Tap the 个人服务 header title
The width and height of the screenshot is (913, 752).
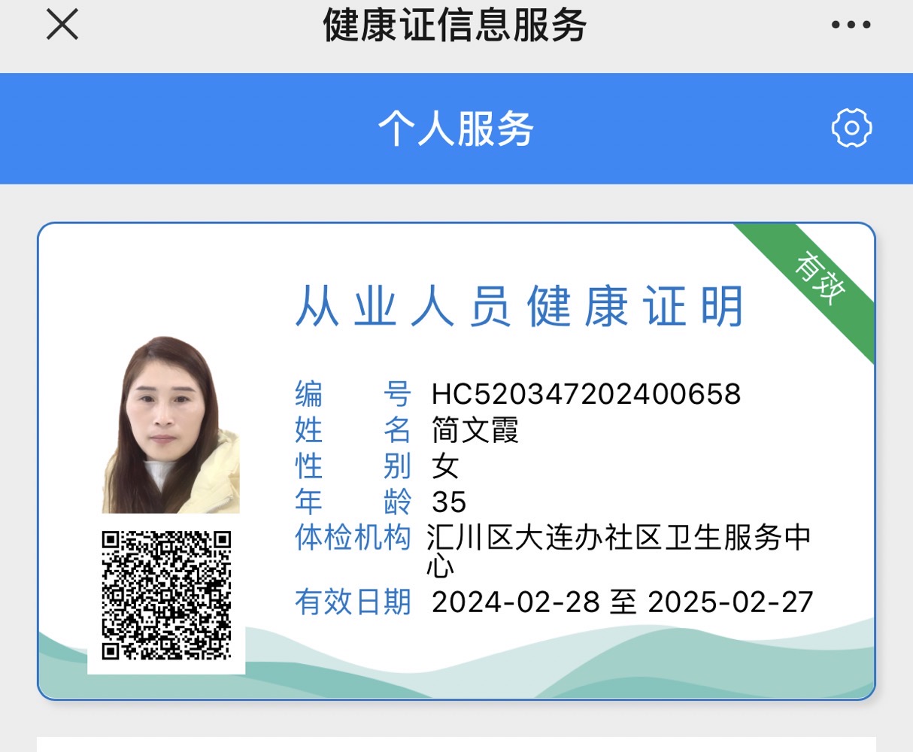coord(456,129)
